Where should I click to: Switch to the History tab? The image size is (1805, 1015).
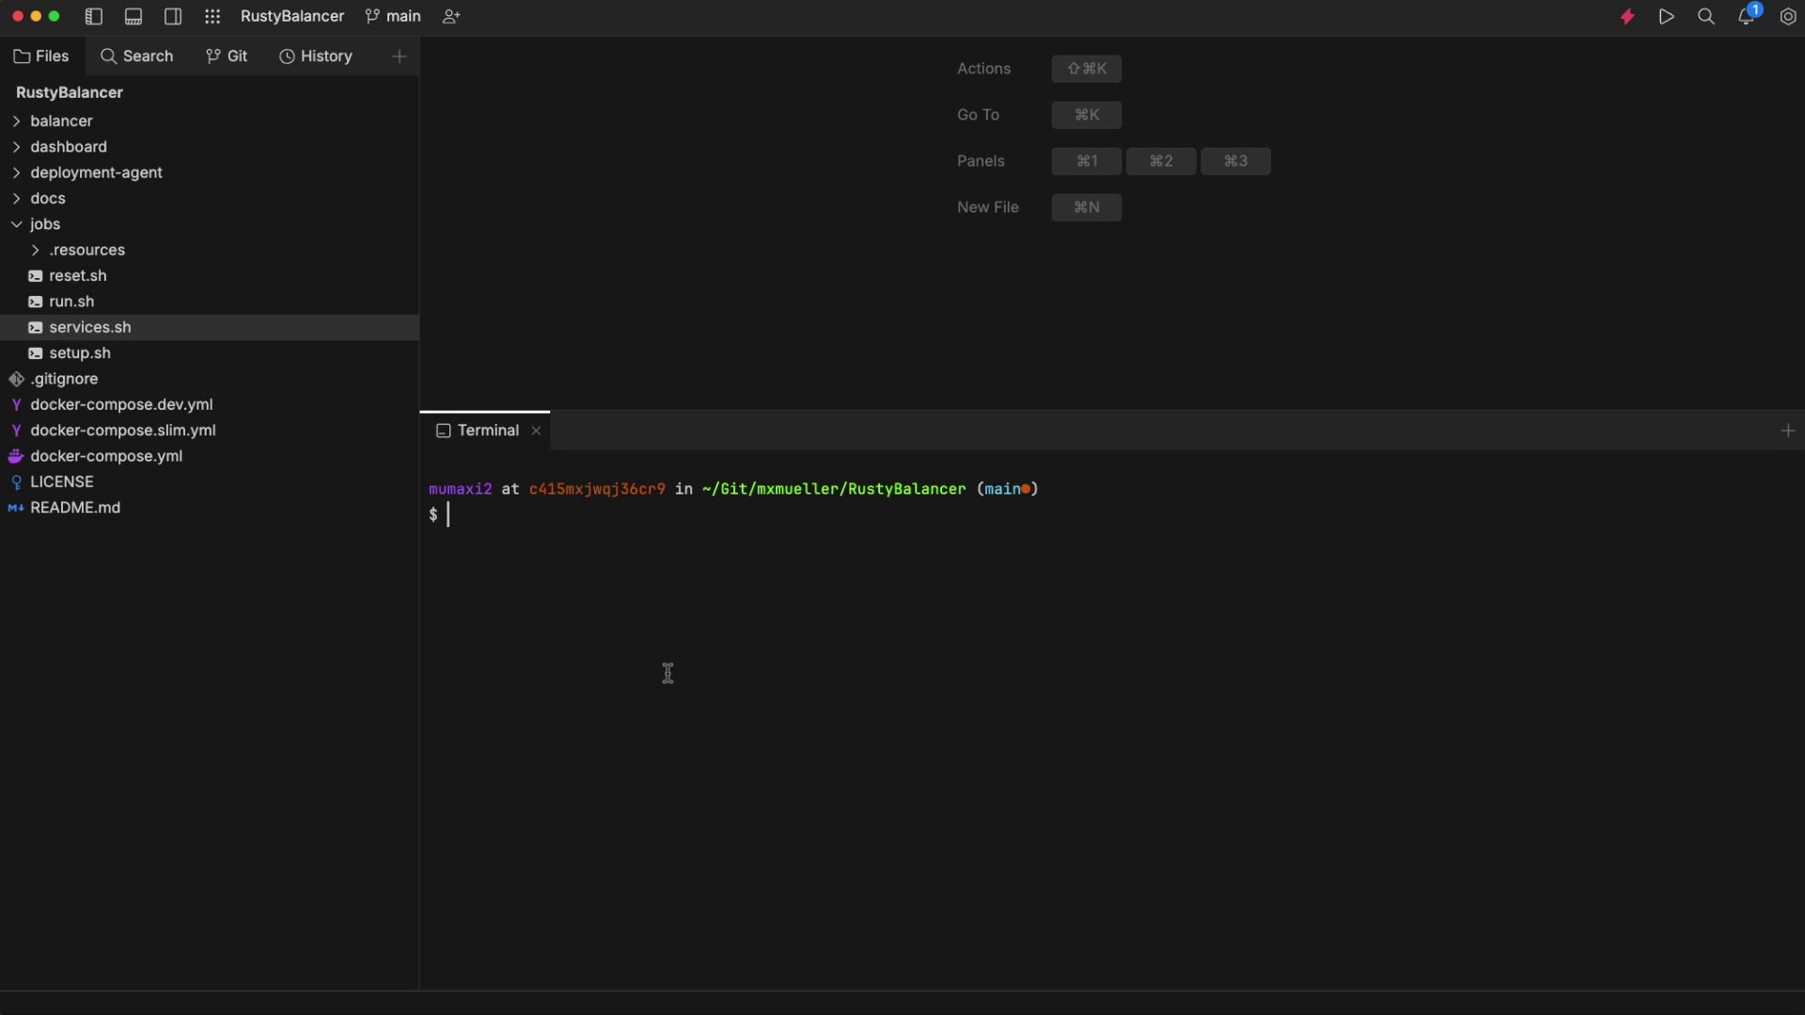point(316,56)
